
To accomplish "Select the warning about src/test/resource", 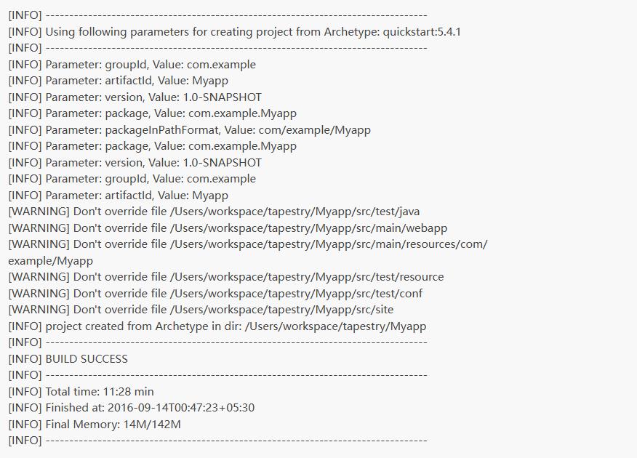I will tap(226, 277).
